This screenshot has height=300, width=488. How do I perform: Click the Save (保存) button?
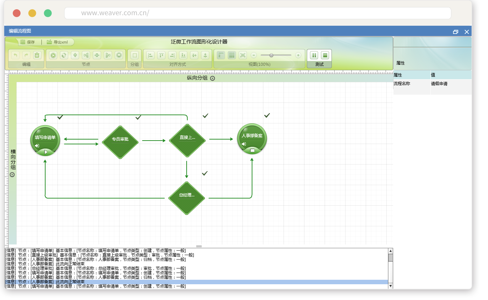click(x=27, y=42)
